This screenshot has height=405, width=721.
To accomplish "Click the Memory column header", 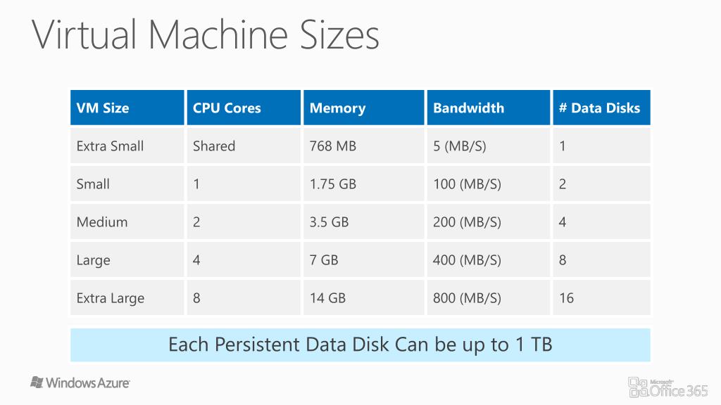I will 364,108.
